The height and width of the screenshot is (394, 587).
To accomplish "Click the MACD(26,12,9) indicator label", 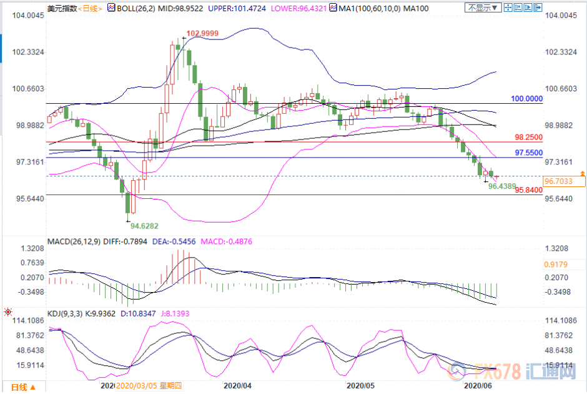I will pos(75,241).
